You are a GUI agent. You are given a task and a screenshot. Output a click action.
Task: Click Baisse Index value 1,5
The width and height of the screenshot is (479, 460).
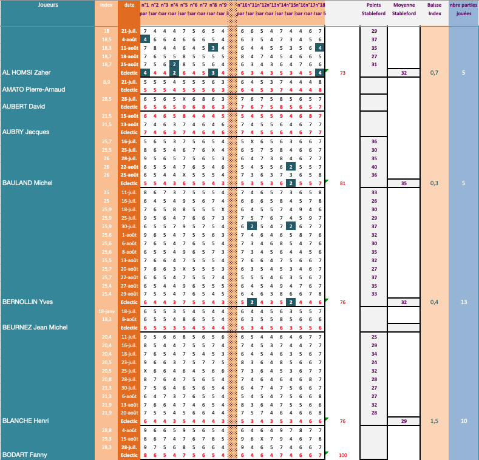(x=434, y=421)
